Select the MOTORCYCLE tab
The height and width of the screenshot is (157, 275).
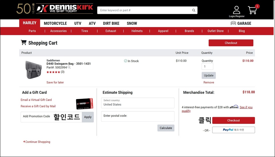55,23
